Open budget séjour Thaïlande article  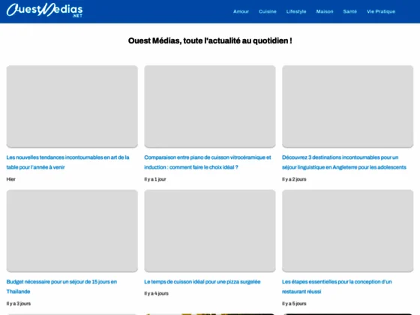click(61, 286)
